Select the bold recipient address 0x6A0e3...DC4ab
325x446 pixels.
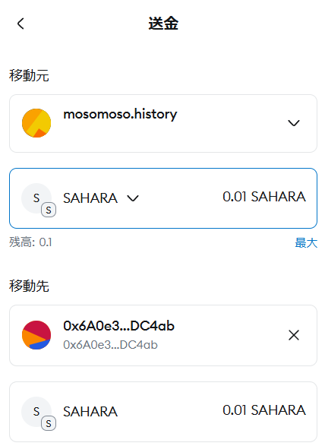(x=118, y=326)
